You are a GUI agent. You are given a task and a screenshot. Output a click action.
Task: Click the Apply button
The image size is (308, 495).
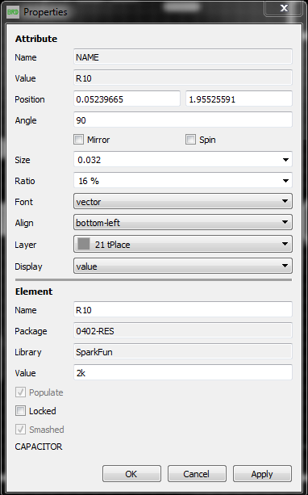262,474
